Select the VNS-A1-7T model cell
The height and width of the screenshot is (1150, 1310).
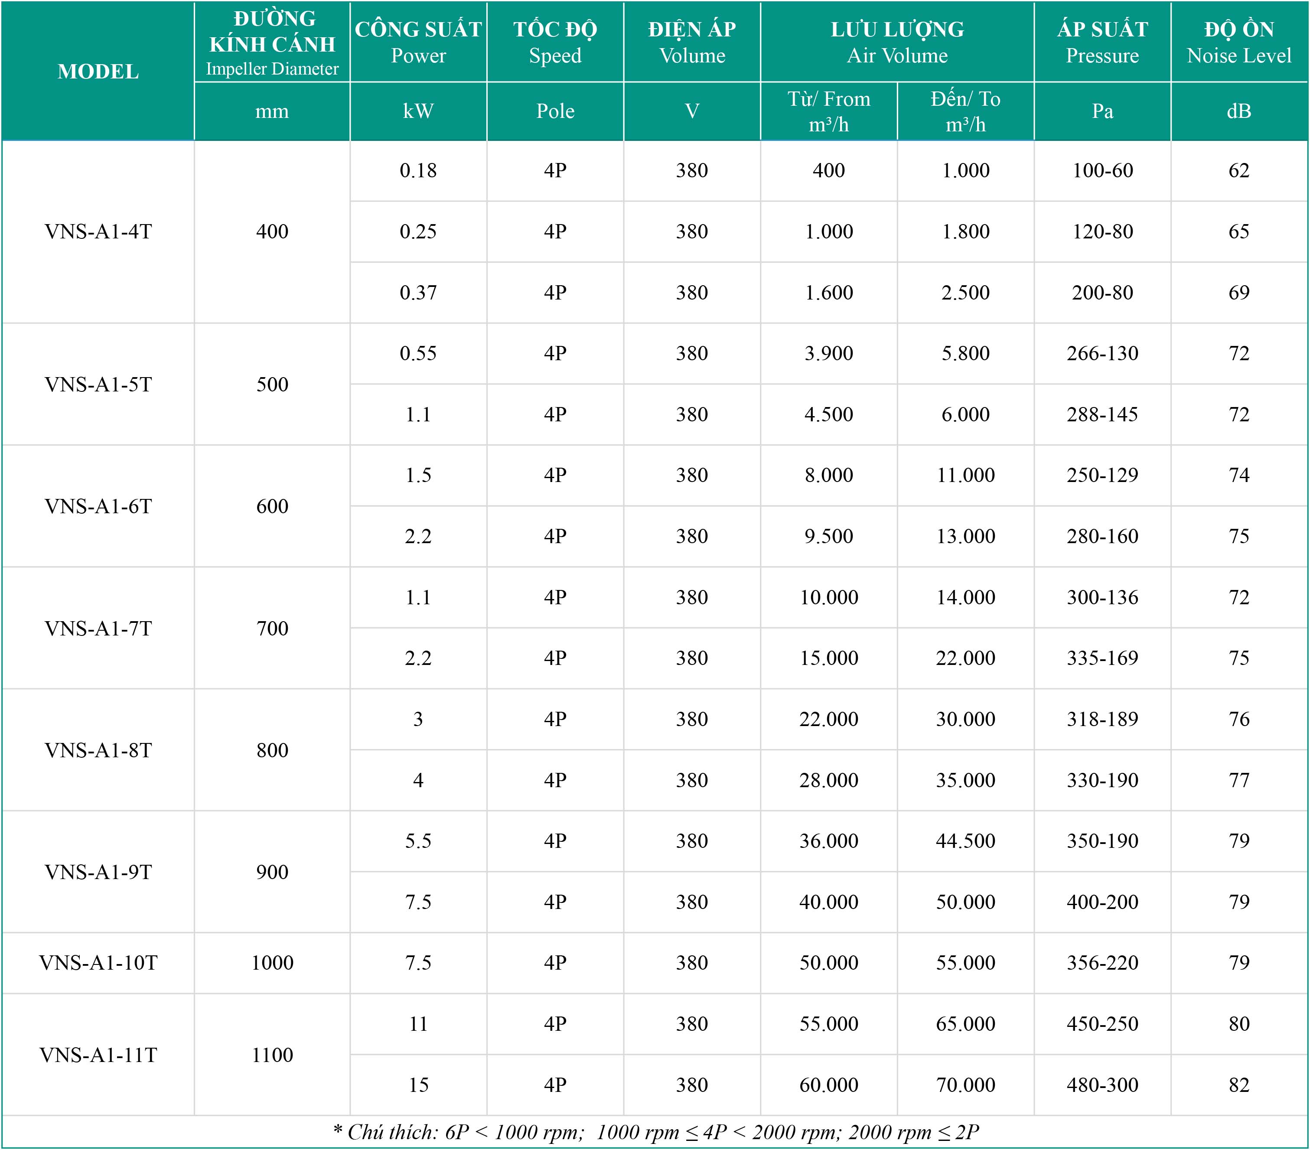point(98,628)
